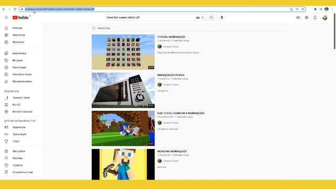Click the address bar URL
Screen dimensions: 336x189
[x=59, y=9]
